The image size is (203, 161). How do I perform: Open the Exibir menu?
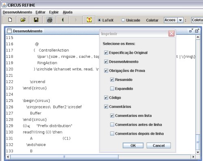(x=54, y=12)
